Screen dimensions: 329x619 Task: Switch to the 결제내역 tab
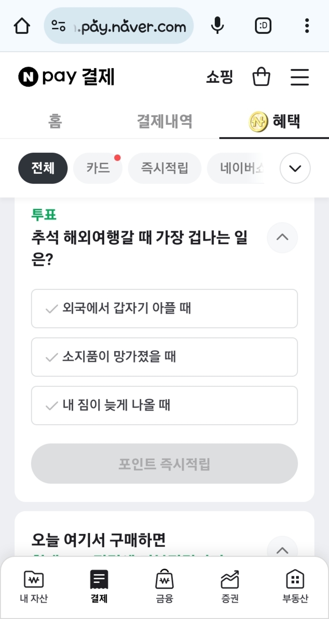coord(164,121)
